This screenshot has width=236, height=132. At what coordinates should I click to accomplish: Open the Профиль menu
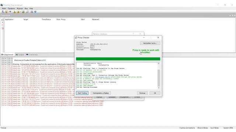click(11, 8)
